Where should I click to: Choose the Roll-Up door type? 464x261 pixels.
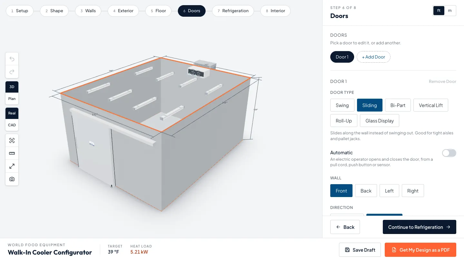coord(344,121)
